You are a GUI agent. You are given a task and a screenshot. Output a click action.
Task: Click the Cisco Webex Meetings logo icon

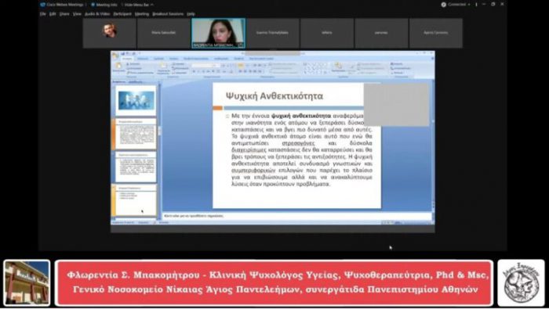click(x=42, y=5)
